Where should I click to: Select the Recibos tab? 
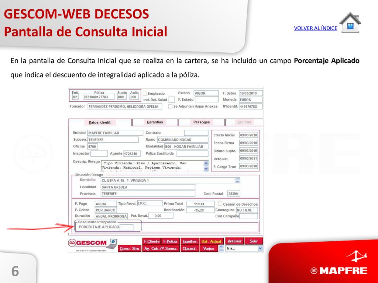click(244, 122)
